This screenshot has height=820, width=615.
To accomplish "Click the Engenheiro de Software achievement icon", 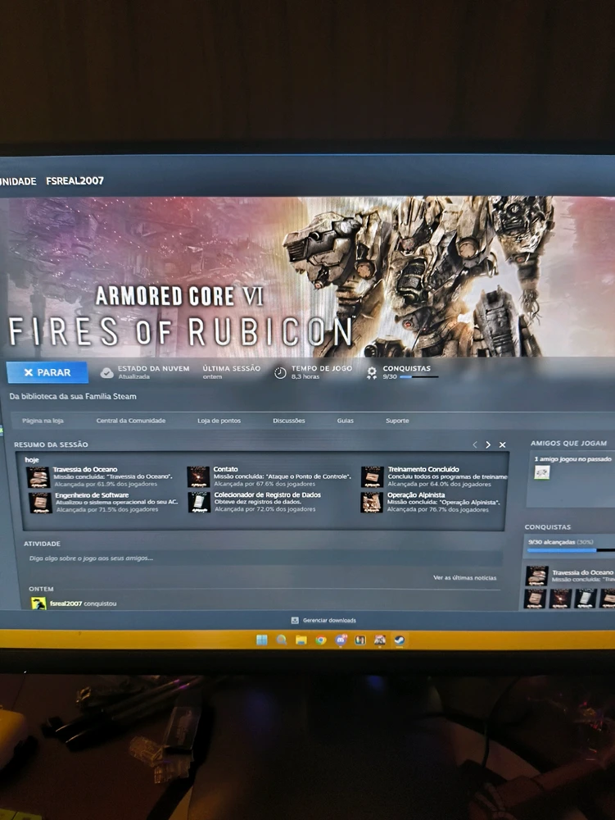I will click(40, 502).
